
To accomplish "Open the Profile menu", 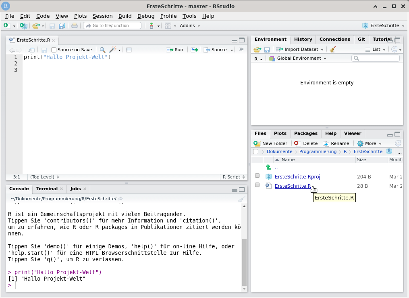I will (168, 16).
